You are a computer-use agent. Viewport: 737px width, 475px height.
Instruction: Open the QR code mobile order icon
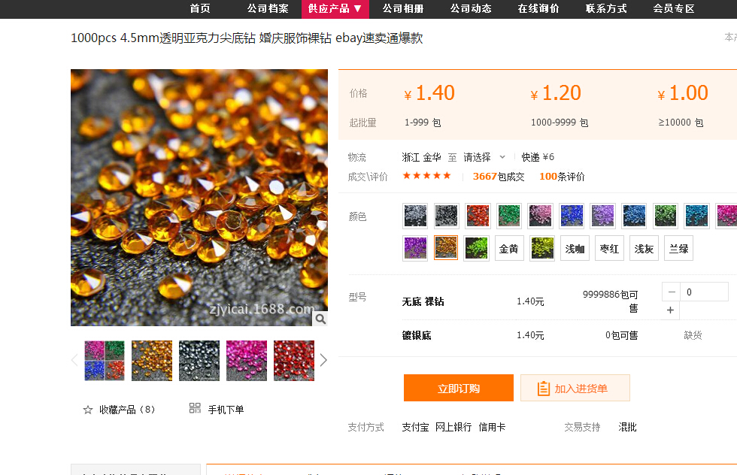[x=195, y=408]
